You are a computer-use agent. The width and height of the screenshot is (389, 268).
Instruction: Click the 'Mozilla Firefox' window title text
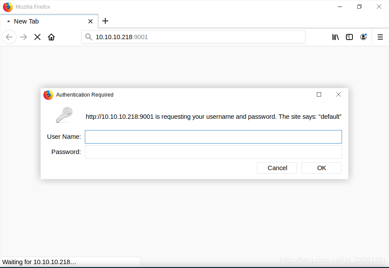tap(33, 7)
